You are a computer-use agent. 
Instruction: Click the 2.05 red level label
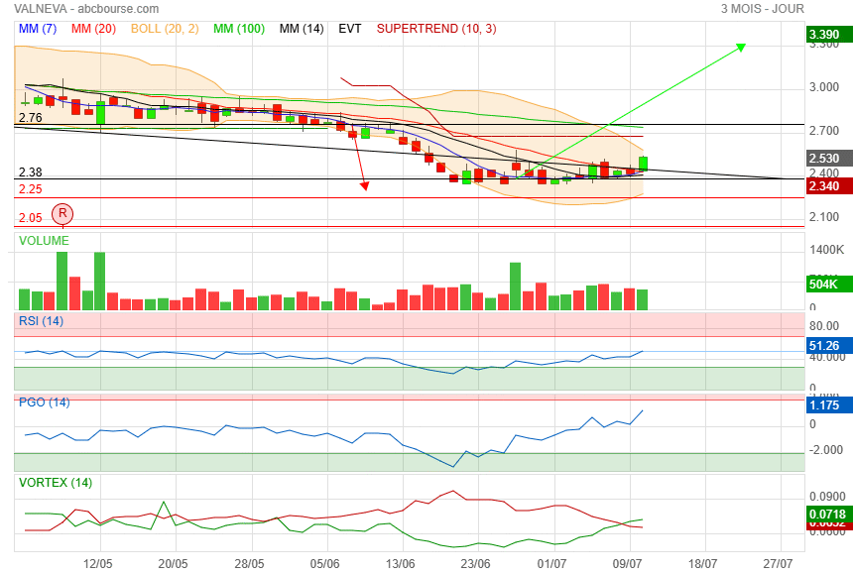pyautogui.click(x=31, y=218)
